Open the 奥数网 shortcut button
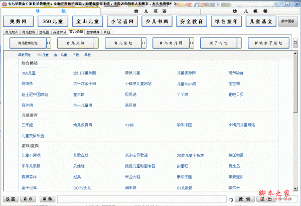Viewport: 301px width, 206px height. click(18, 21)
